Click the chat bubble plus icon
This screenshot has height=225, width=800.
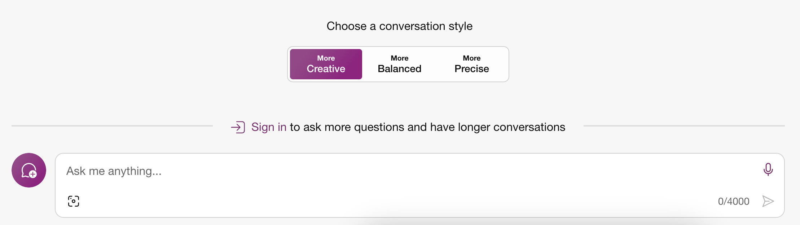click(29, 170)
